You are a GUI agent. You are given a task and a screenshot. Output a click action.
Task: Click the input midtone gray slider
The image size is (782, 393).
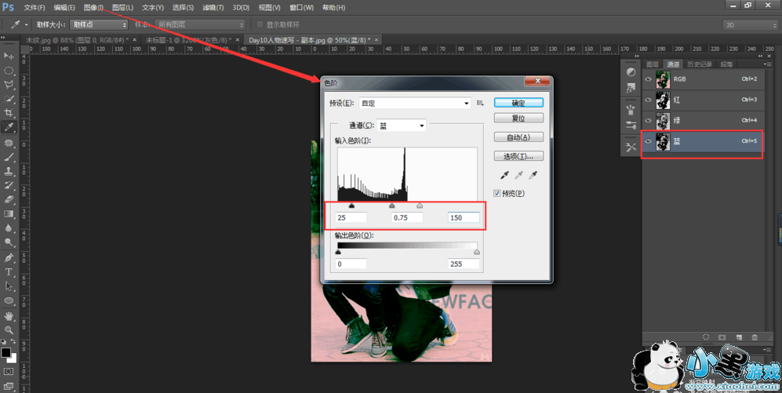point(392,206)
